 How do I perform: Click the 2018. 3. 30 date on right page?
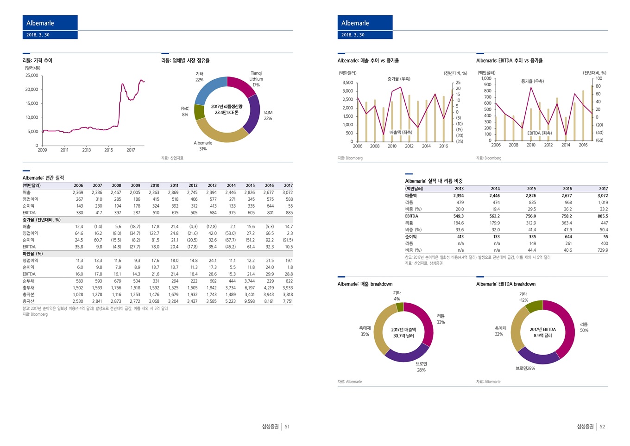(x=353, y=35)
